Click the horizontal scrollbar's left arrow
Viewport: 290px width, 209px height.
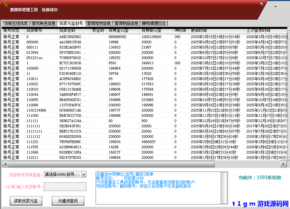[5, 163]
